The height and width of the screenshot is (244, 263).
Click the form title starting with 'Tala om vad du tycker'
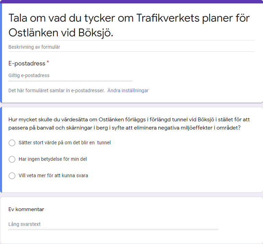pyautogui.click(x=129, y=25)
